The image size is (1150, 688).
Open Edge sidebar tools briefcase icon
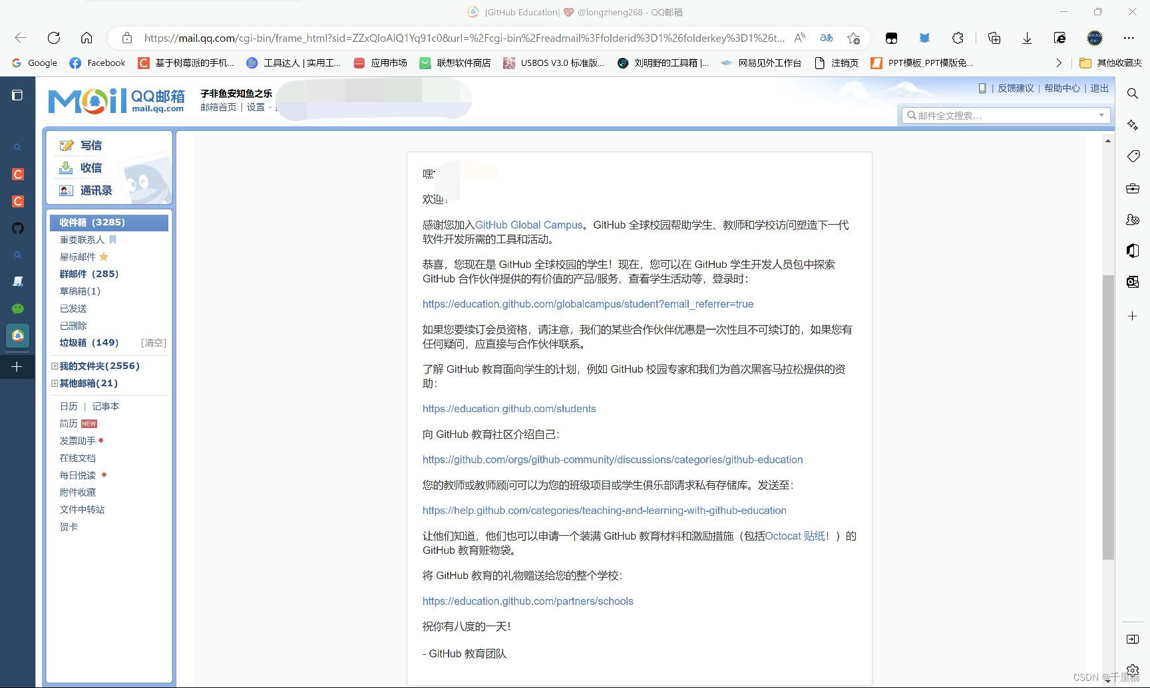pos(1133,188)
